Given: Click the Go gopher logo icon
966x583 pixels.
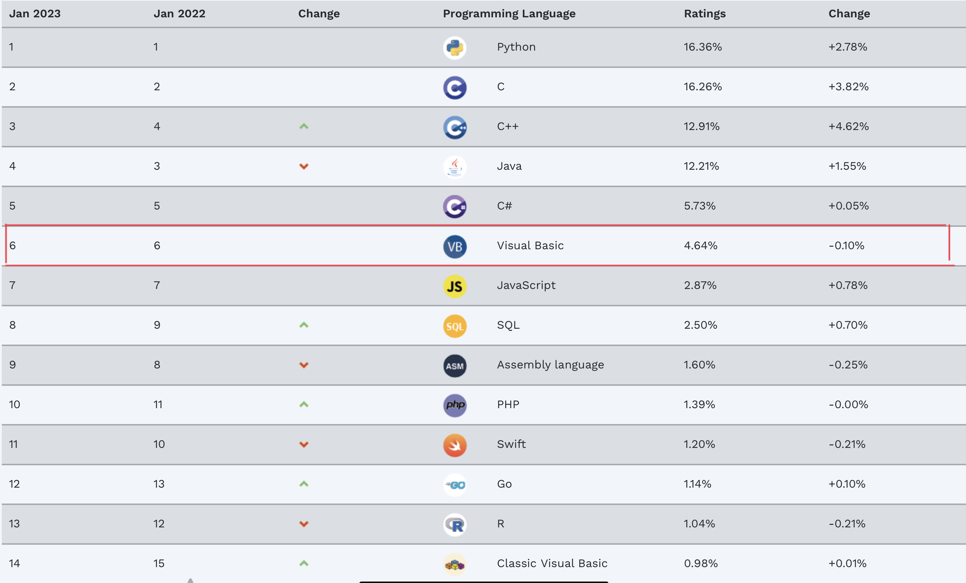Looking at the screenshot, I should [455, 485].
